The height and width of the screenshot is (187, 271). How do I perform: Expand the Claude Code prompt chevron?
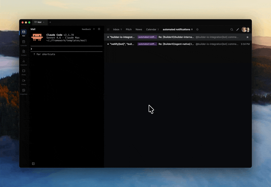tap(31, 49)
